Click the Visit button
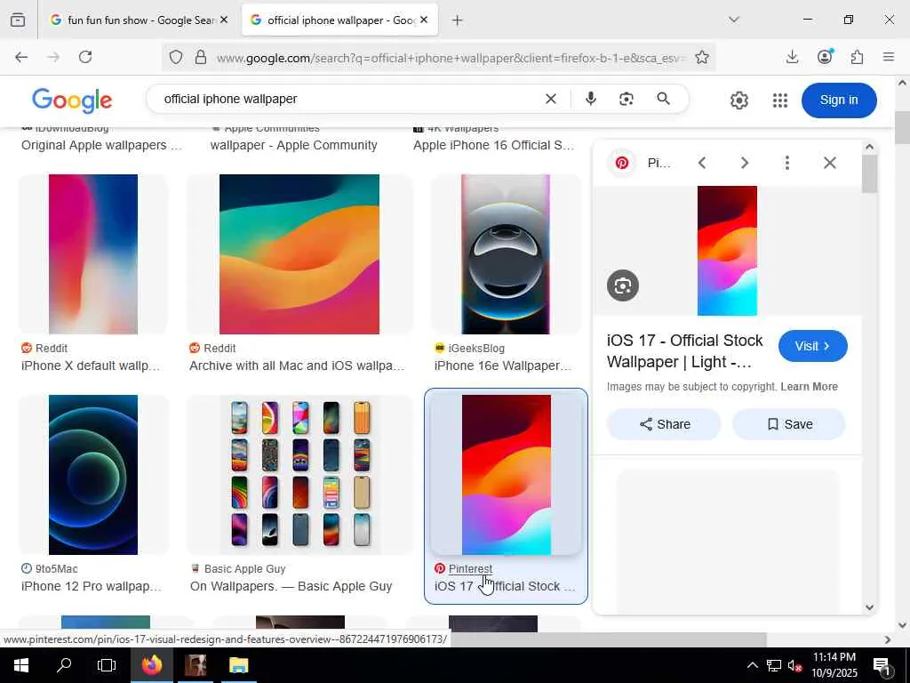 (x=812, y=346)
